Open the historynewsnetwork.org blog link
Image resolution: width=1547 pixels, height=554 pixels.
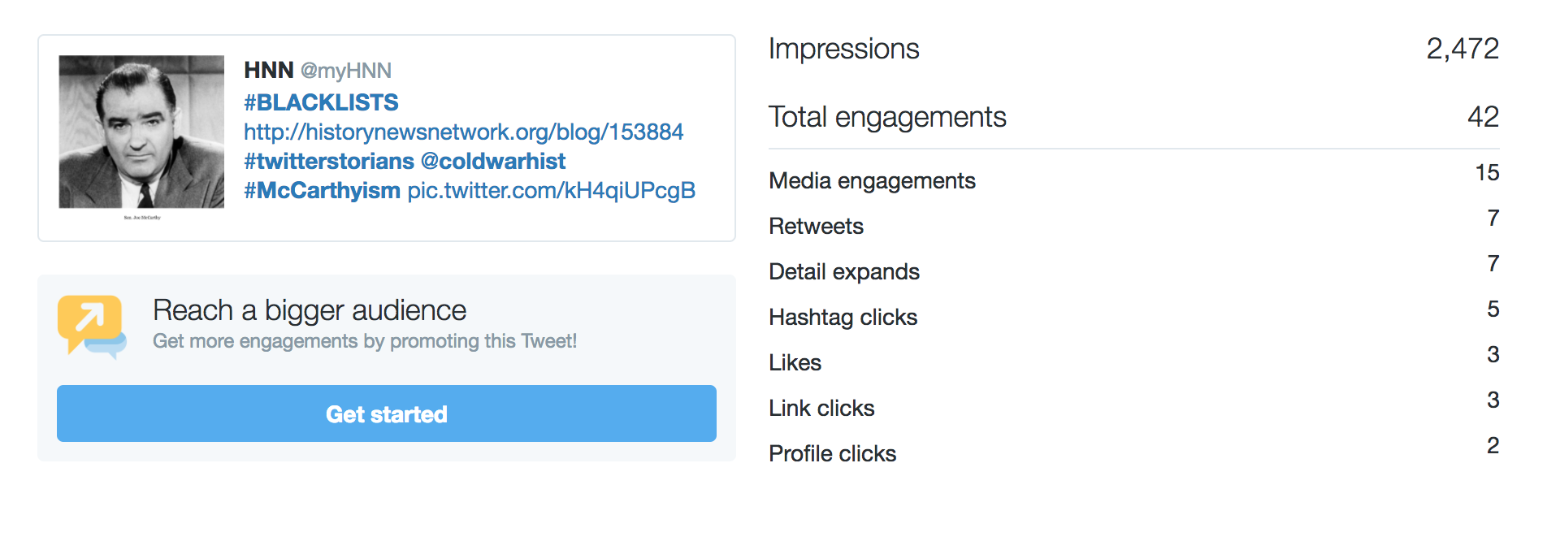coord(463,132)
